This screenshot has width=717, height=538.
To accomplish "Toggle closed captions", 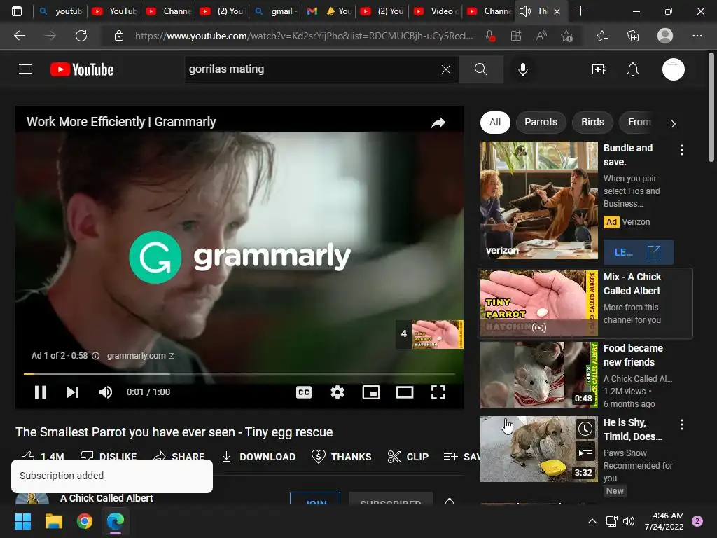I will point(304,392).
